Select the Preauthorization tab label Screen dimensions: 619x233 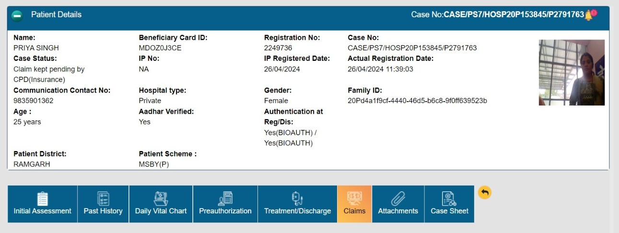pos(225,211)
